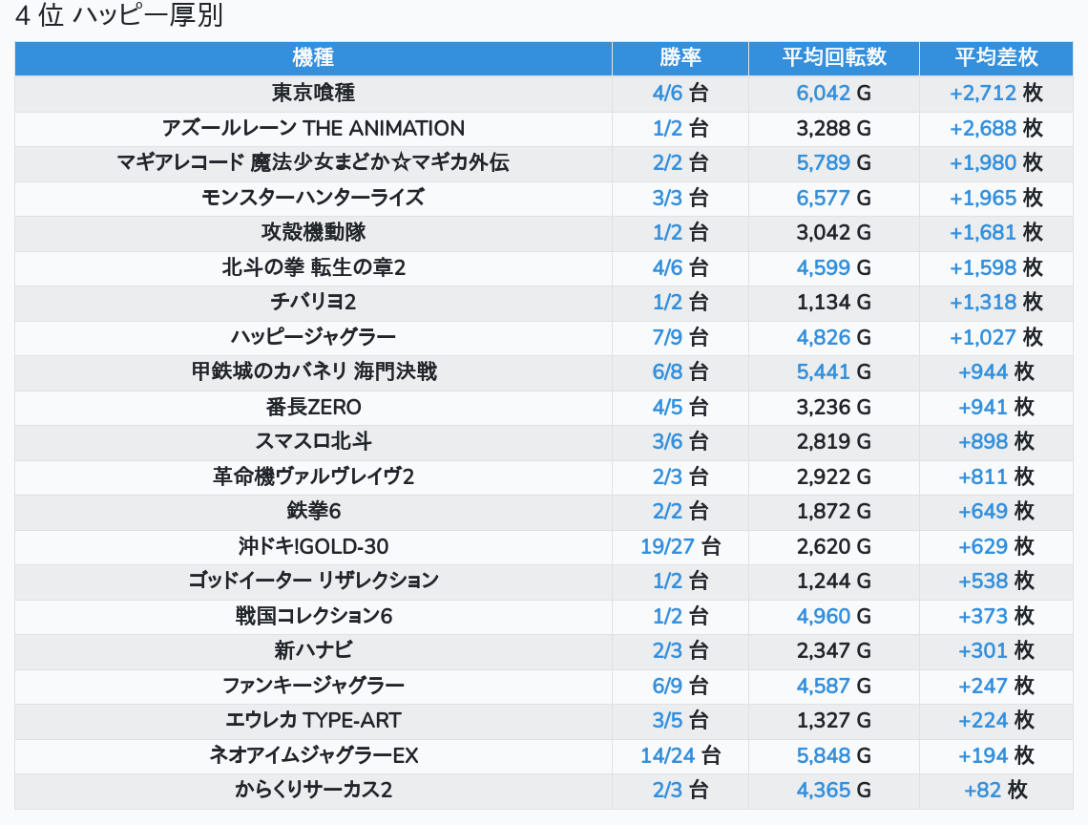The image size is (1088, 825).
Task: Select the +82 枚 average difference value
Action: tap(995, 790)
